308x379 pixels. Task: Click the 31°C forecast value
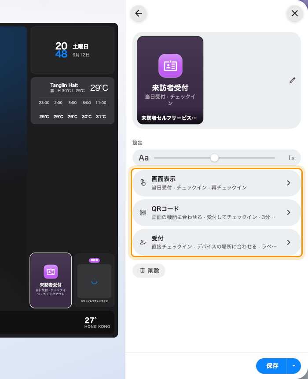click(101, 117)
